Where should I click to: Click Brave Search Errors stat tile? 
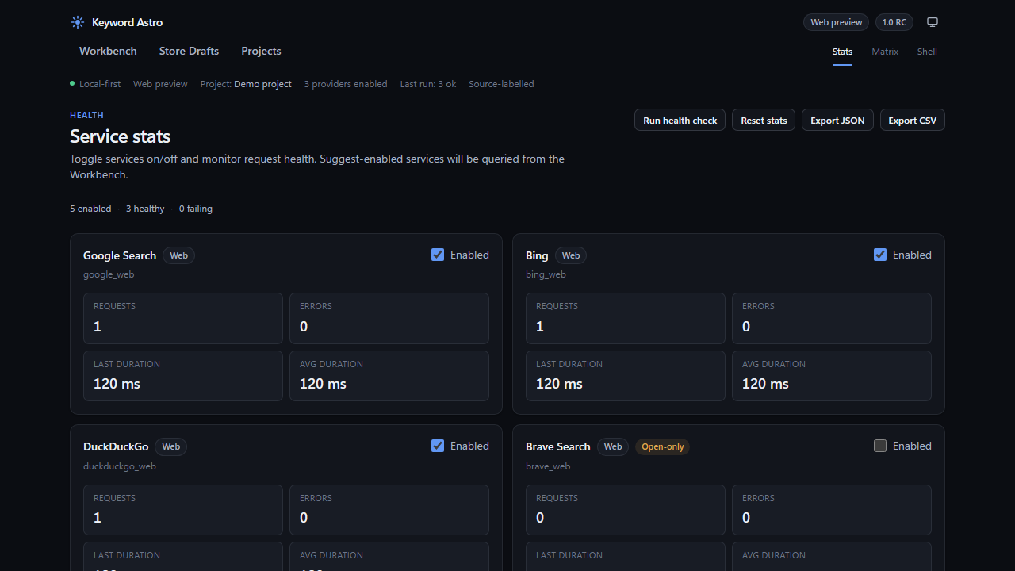832,510
